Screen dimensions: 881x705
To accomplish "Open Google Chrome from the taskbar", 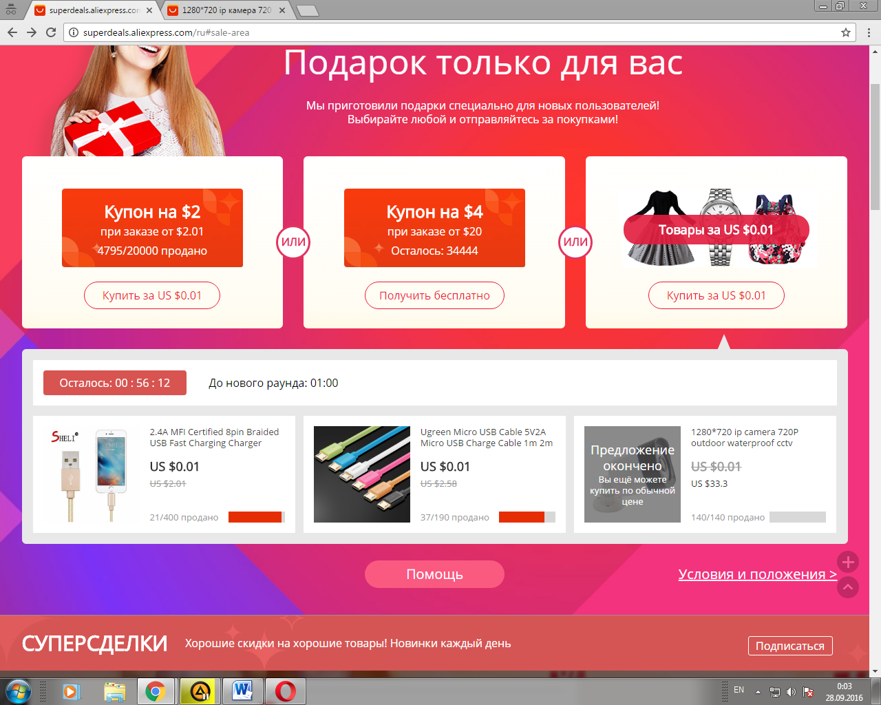I will tap(156, 691).
